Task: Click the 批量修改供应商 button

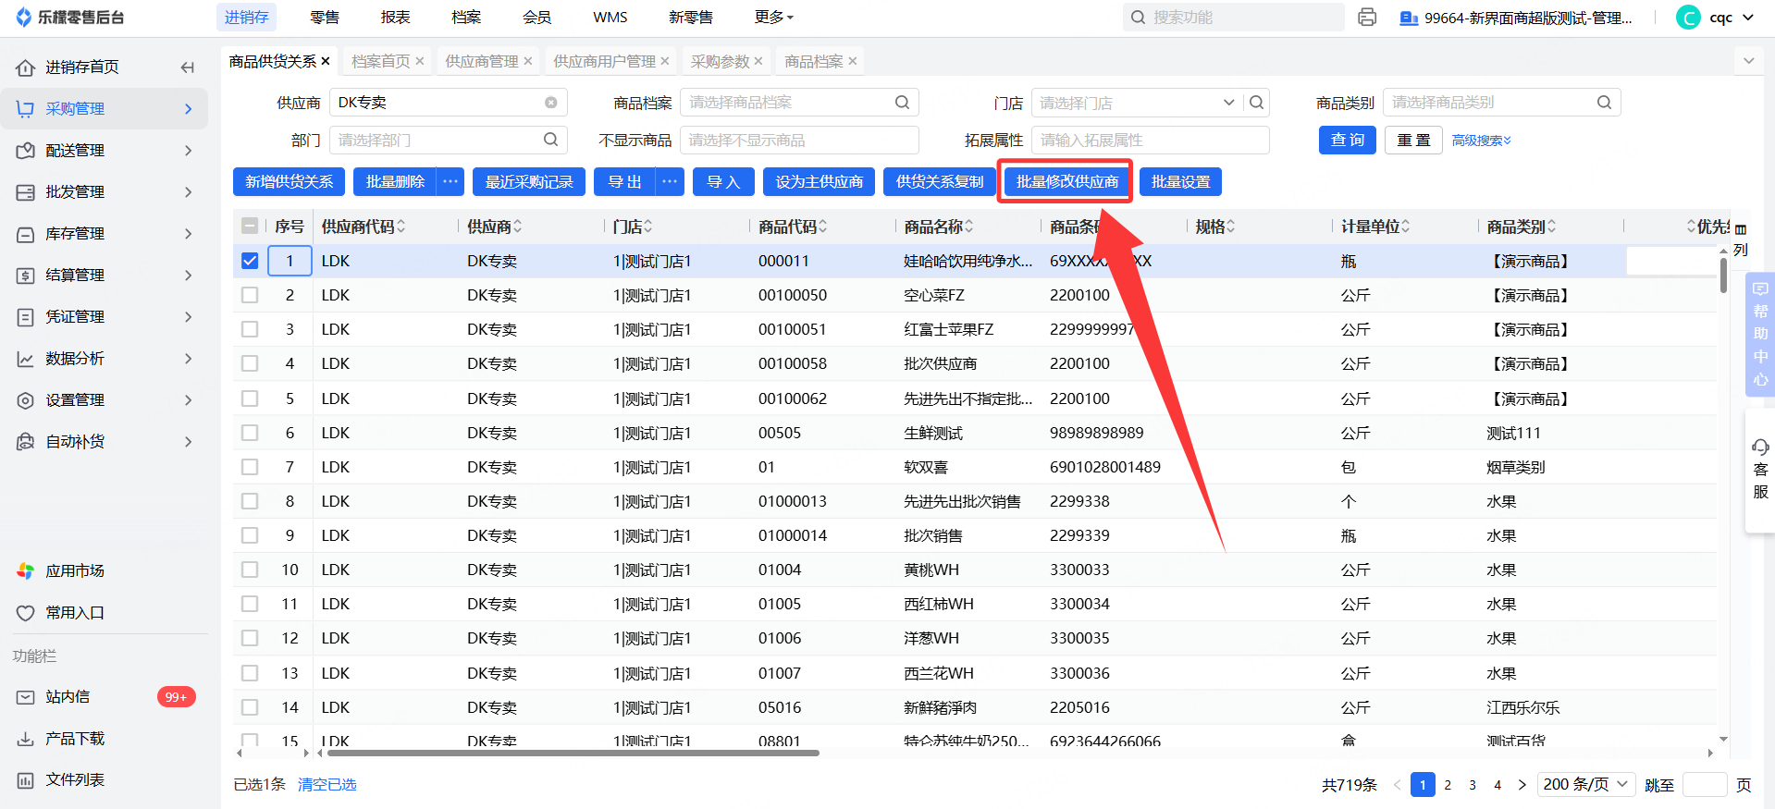Action: coord(1066,182)
